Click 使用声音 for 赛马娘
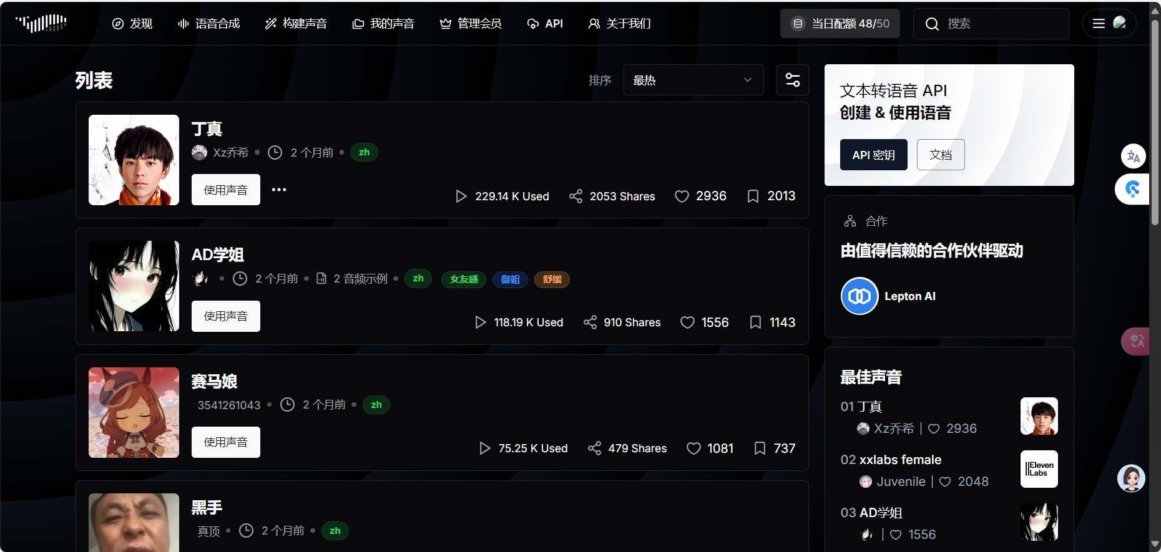This screenshot has height=552, width=1161. tap(225, 442)
